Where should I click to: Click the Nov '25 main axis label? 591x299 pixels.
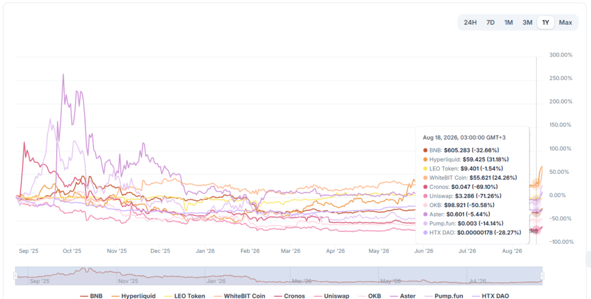117,251
